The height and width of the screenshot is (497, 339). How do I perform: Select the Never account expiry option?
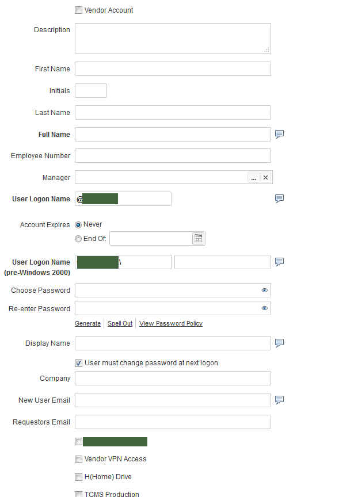(x=78, y=225)
